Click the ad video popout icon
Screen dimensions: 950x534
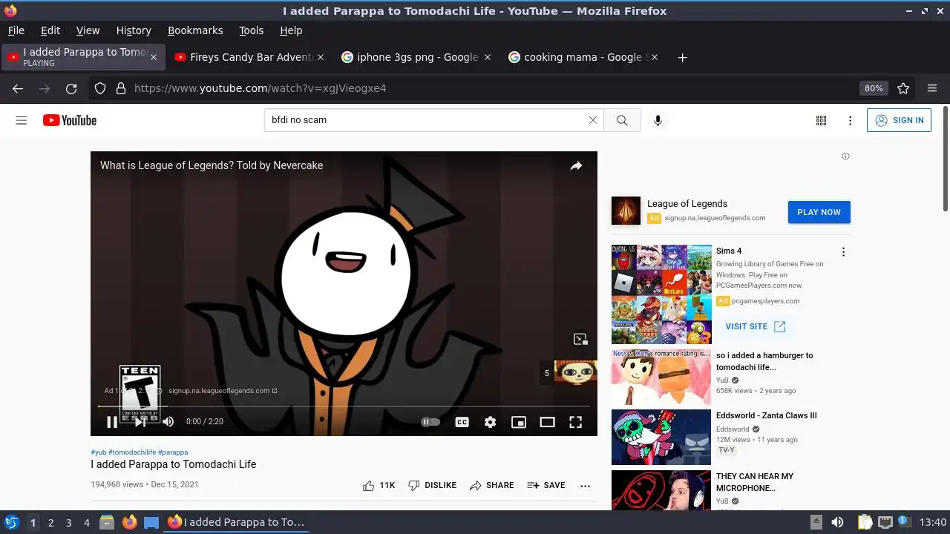point(580,339)
